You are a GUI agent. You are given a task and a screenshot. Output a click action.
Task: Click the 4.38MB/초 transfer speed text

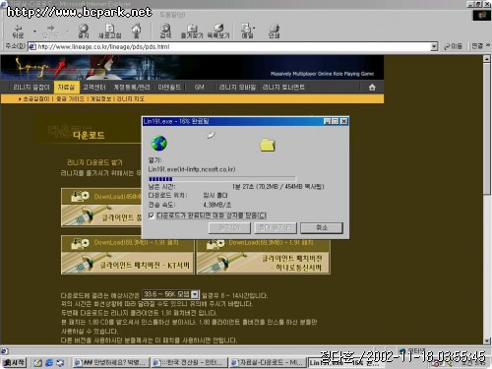(217, 205)
